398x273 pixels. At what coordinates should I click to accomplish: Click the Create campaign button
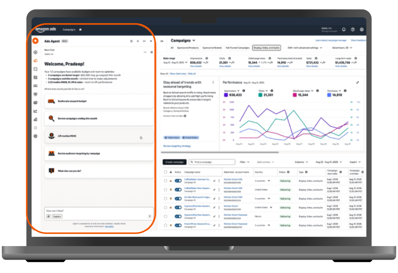point(174,162)
